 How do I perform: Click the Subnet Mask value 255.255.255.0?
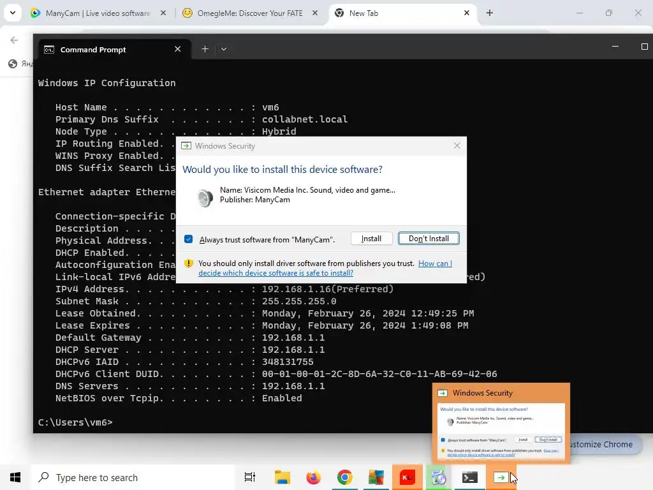click(299, 301)
